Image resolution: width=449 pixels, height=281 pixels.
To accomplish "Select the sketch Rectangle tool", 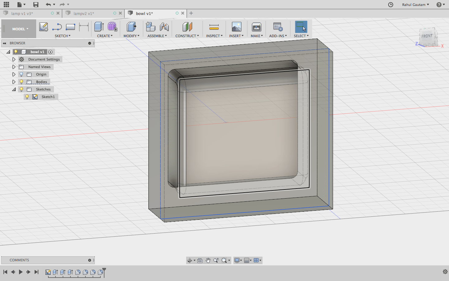I will [x=70, y=27].
